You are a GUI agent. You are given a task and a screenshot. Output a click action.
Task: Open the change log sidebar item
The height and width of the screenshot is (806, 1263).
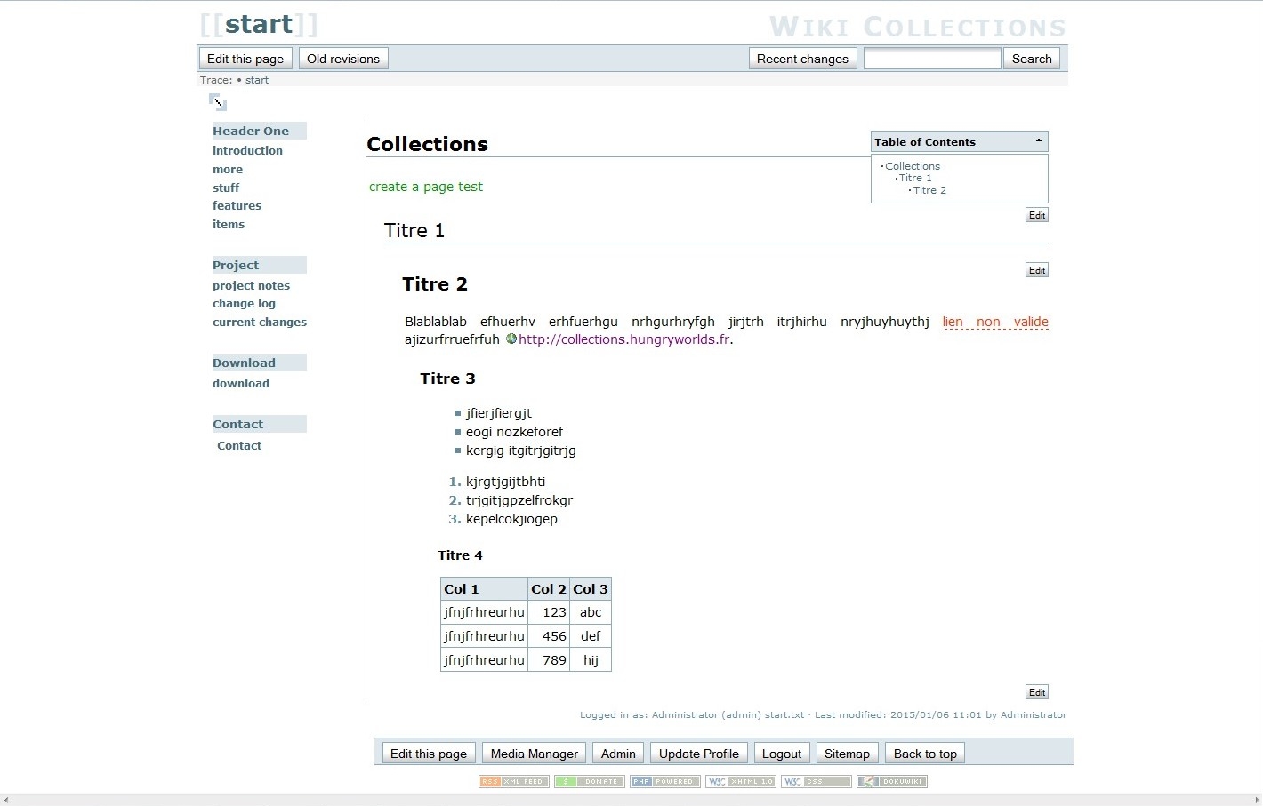(x=244, y=304)
